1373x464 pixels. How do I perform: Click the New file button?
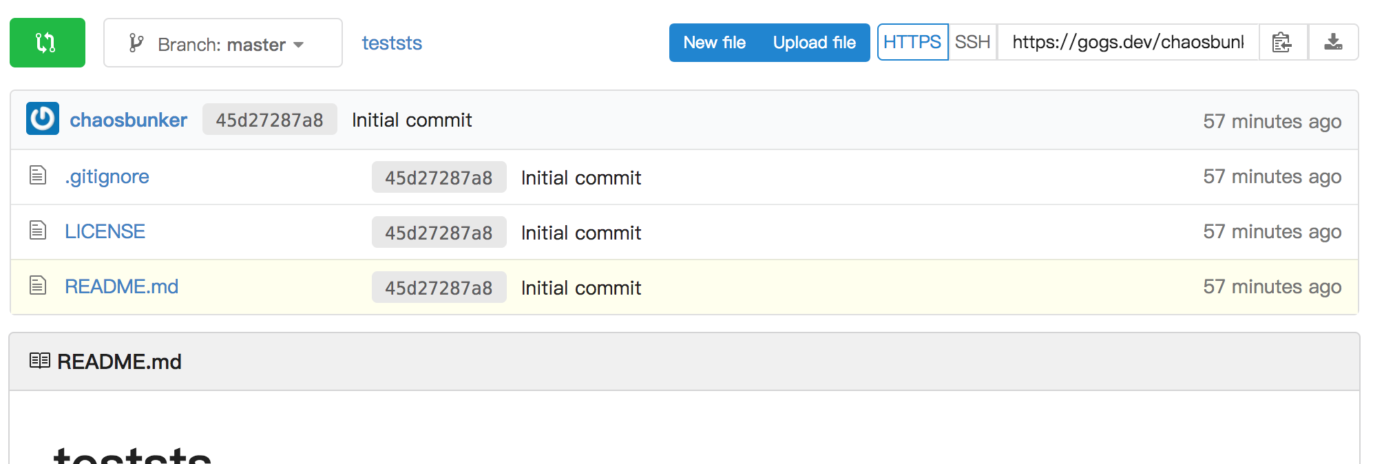pyautogui.click(x=714, y=43)
